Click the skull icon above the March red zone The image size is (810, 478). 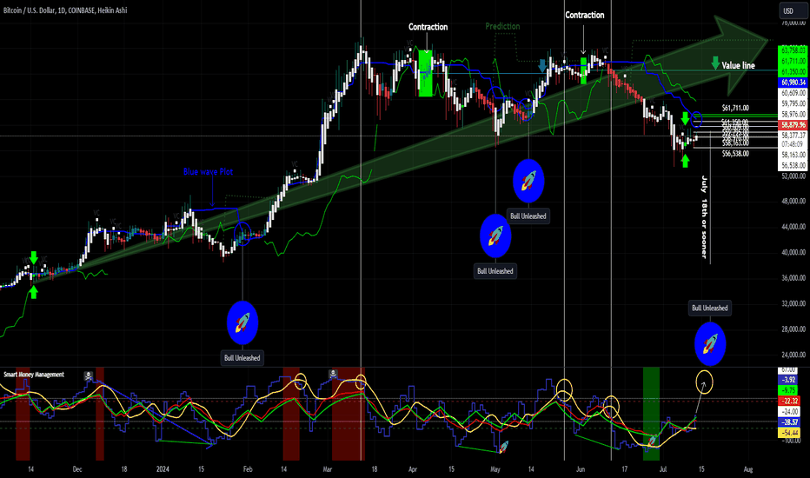click(333, 373)
